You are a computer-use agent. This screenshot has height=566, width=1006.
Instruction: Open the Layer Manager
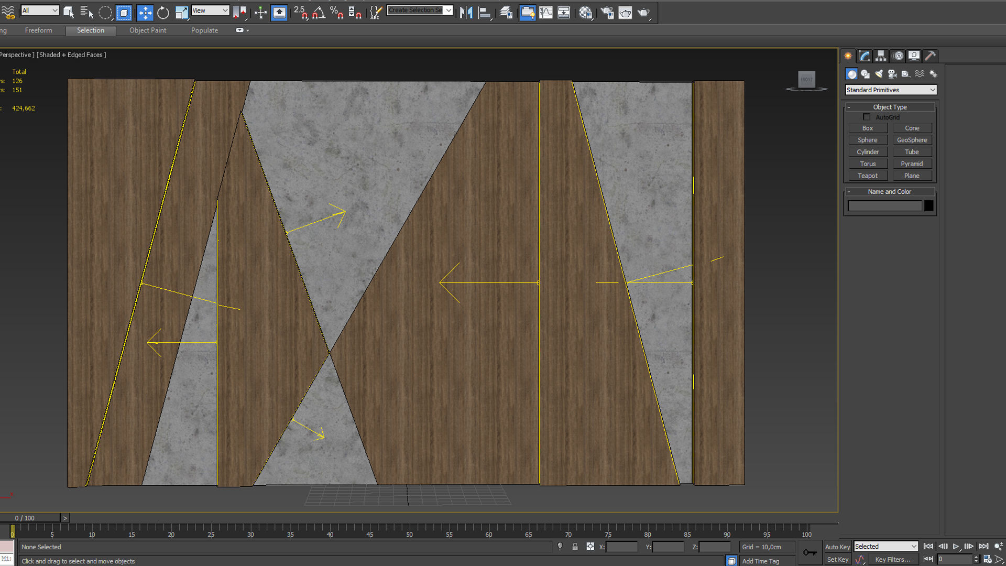point(506,12)
